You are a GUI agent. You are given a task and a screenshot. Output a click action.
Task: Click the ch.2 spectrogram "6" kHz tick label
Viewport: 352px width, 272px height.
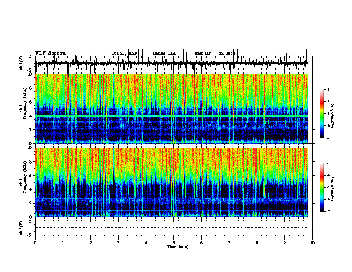(31, 176)
